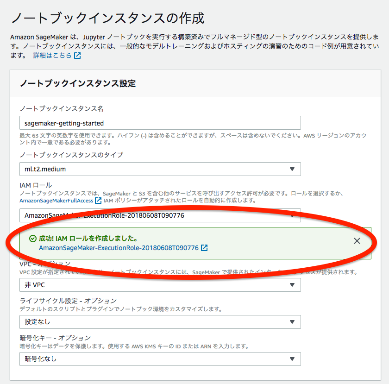Dismiss the IAM role success notification

(357, 241)
